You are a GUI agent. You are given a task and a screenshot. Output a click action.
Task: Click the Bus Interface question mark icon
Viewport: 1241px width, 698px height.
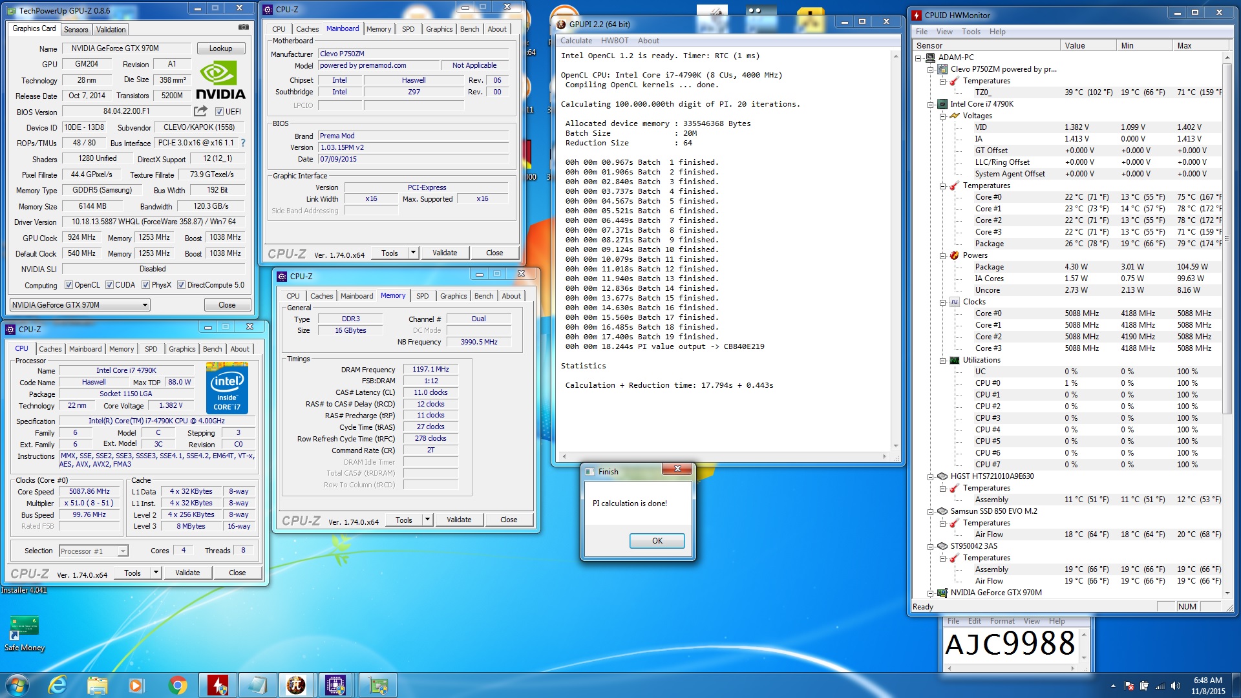243,143
